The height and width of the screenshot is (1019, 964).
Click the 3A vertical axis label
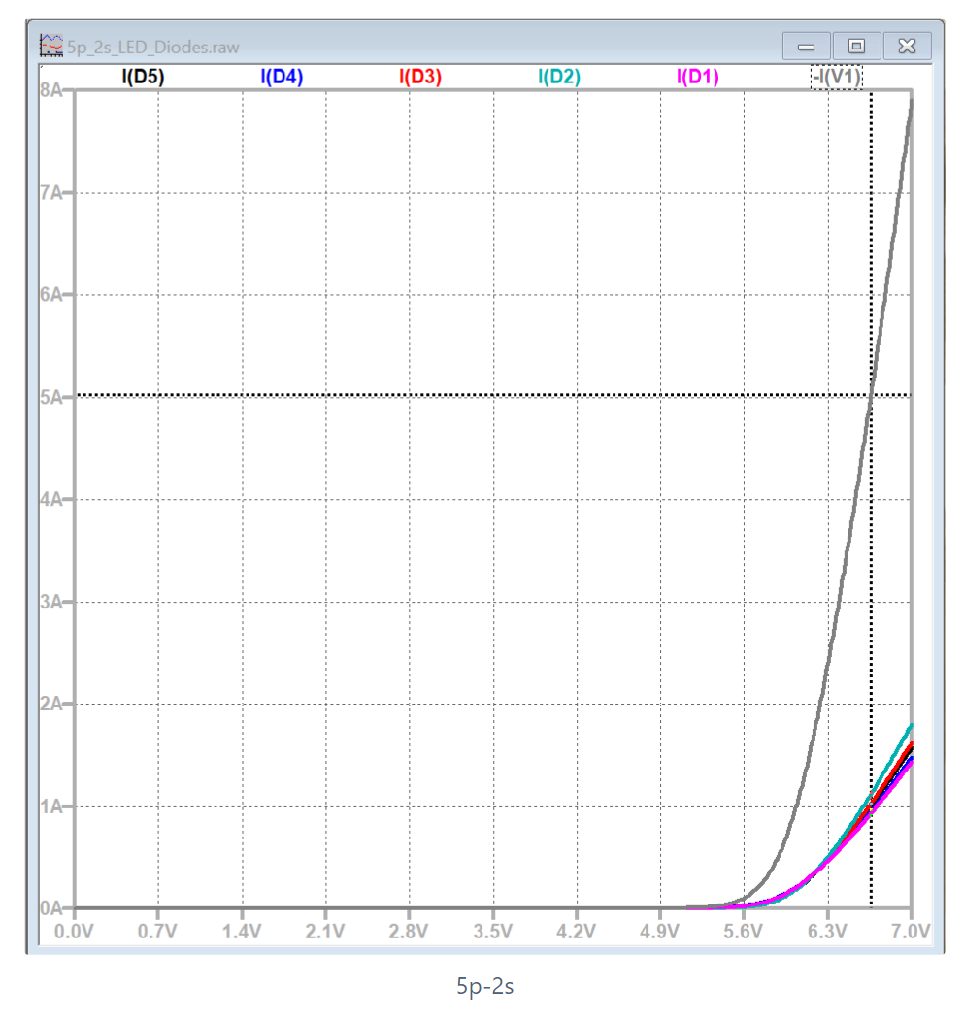[50, 602]
